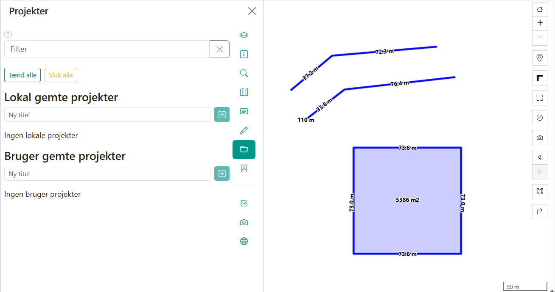Open the layers panel icon
This screenshot has width=555, height=292.
pos(244,35)
